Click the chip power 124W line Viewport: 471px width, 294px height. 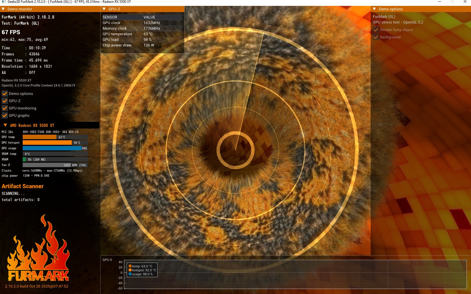click(25, 176)
